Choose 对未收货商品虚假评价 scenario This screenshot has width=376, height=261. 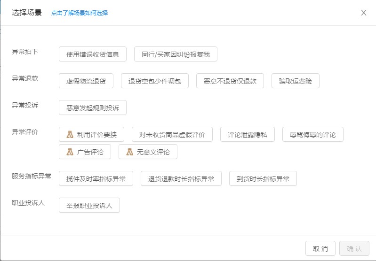tap(172, 134)
